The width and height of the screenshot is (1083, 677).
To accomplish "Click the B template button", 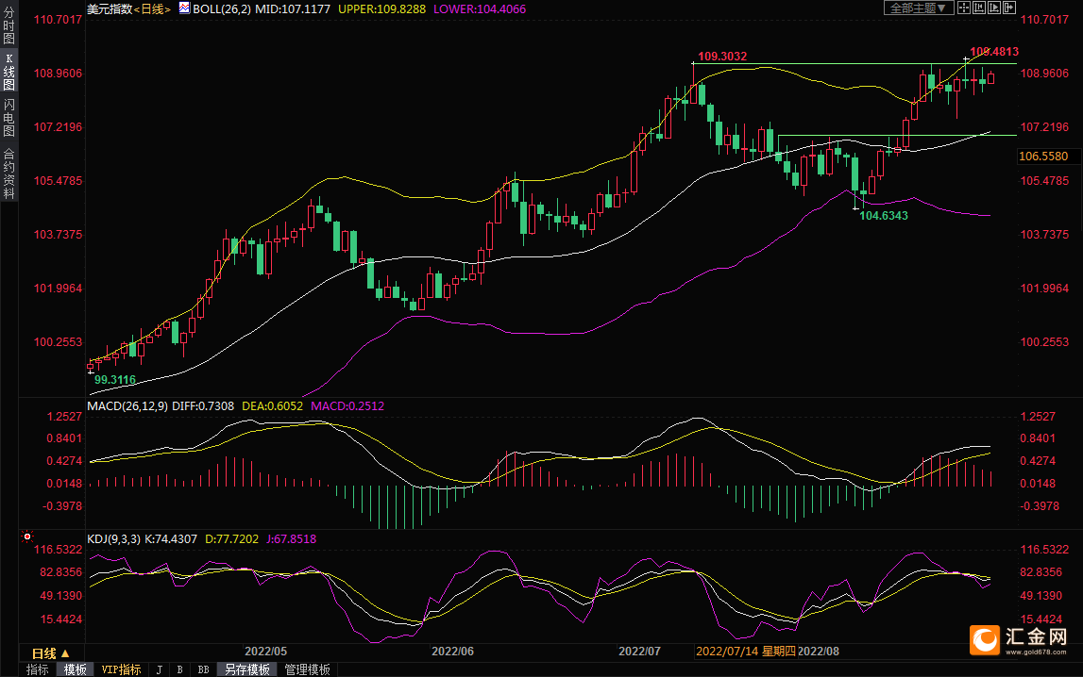I will 179,669.
